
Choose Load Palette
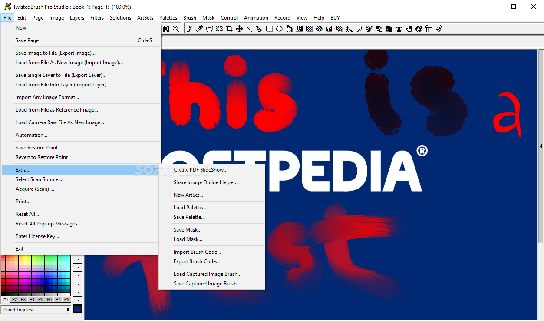pyautogui.click(x=212, y=208)
